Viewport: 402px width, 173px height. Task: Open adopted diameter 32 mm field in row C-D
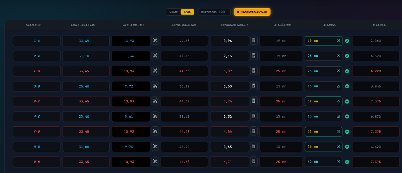coord(323,132)
